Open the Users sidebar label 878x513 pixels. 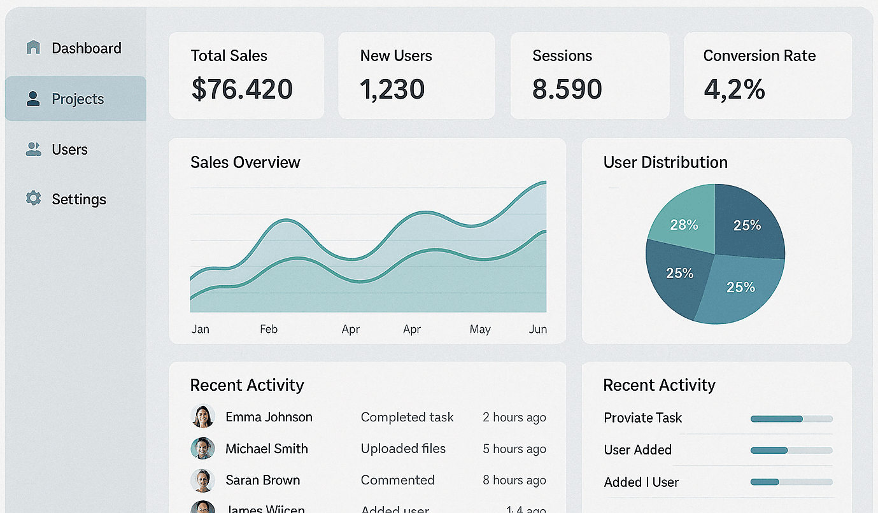70,150
